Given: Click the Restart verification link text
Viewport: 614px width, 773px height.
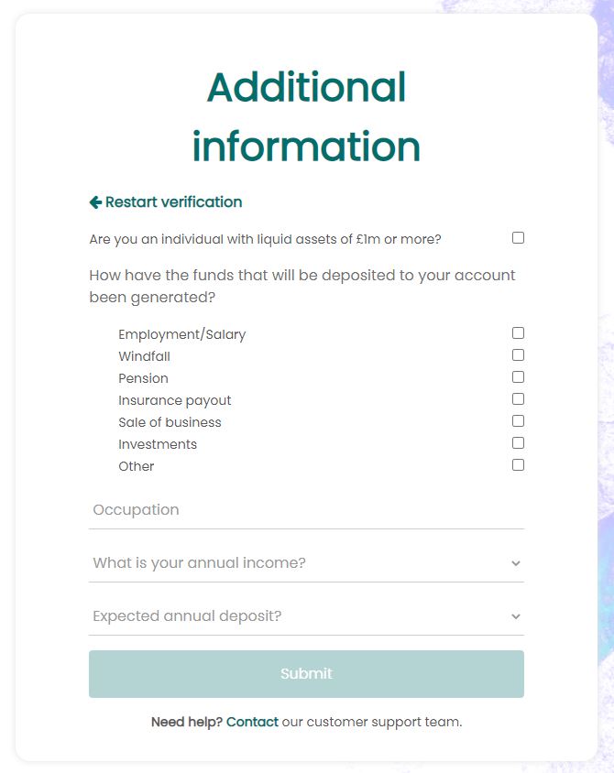Looking at the screenshot, I should point(173,202).
